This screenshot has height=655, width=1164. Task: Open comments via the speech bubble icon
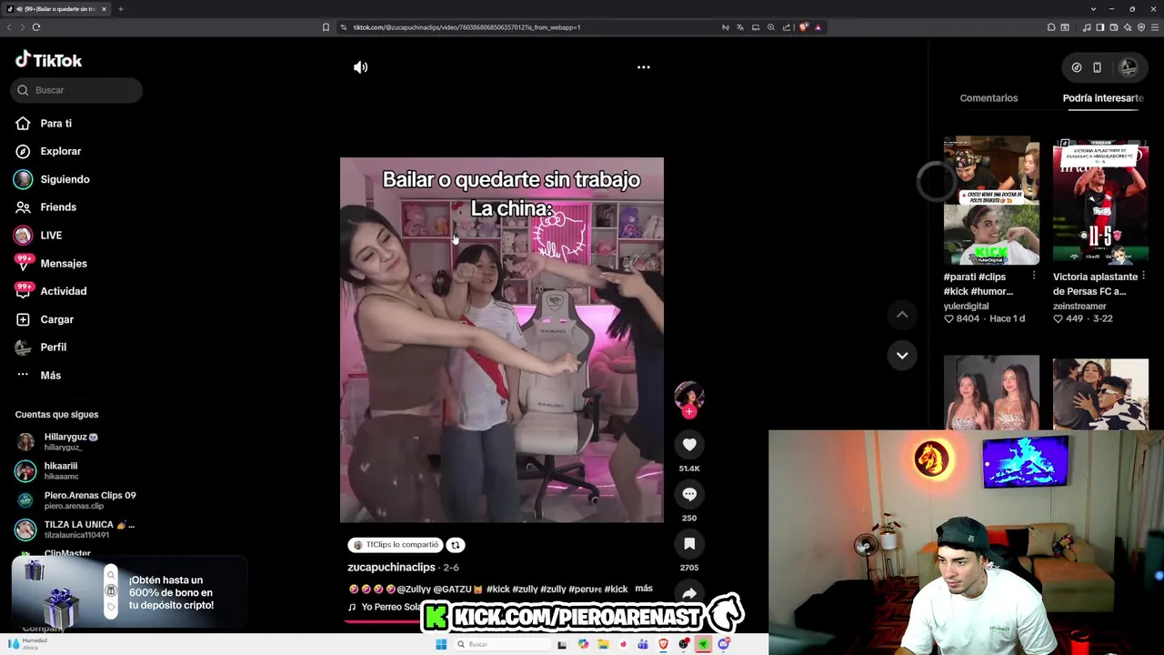point(689,494)
